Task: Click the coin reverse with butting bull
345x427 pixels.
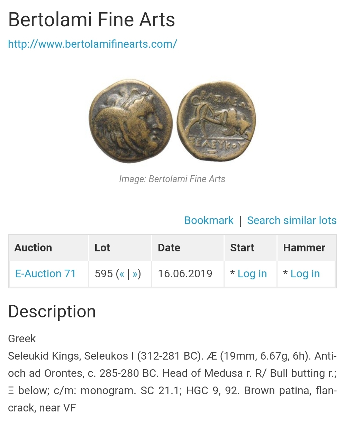Action: point(216,122)
